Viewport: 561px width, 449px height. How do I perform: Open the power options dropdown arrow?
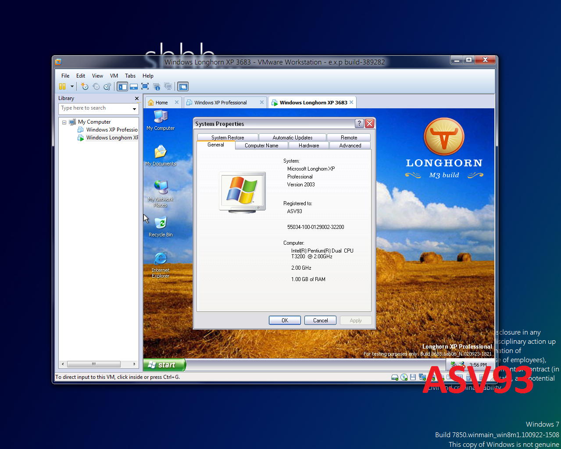tap(72, 86)
